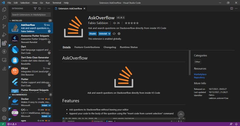
Task: Open editor More Actions ellipsis
Action: point(236,9)
